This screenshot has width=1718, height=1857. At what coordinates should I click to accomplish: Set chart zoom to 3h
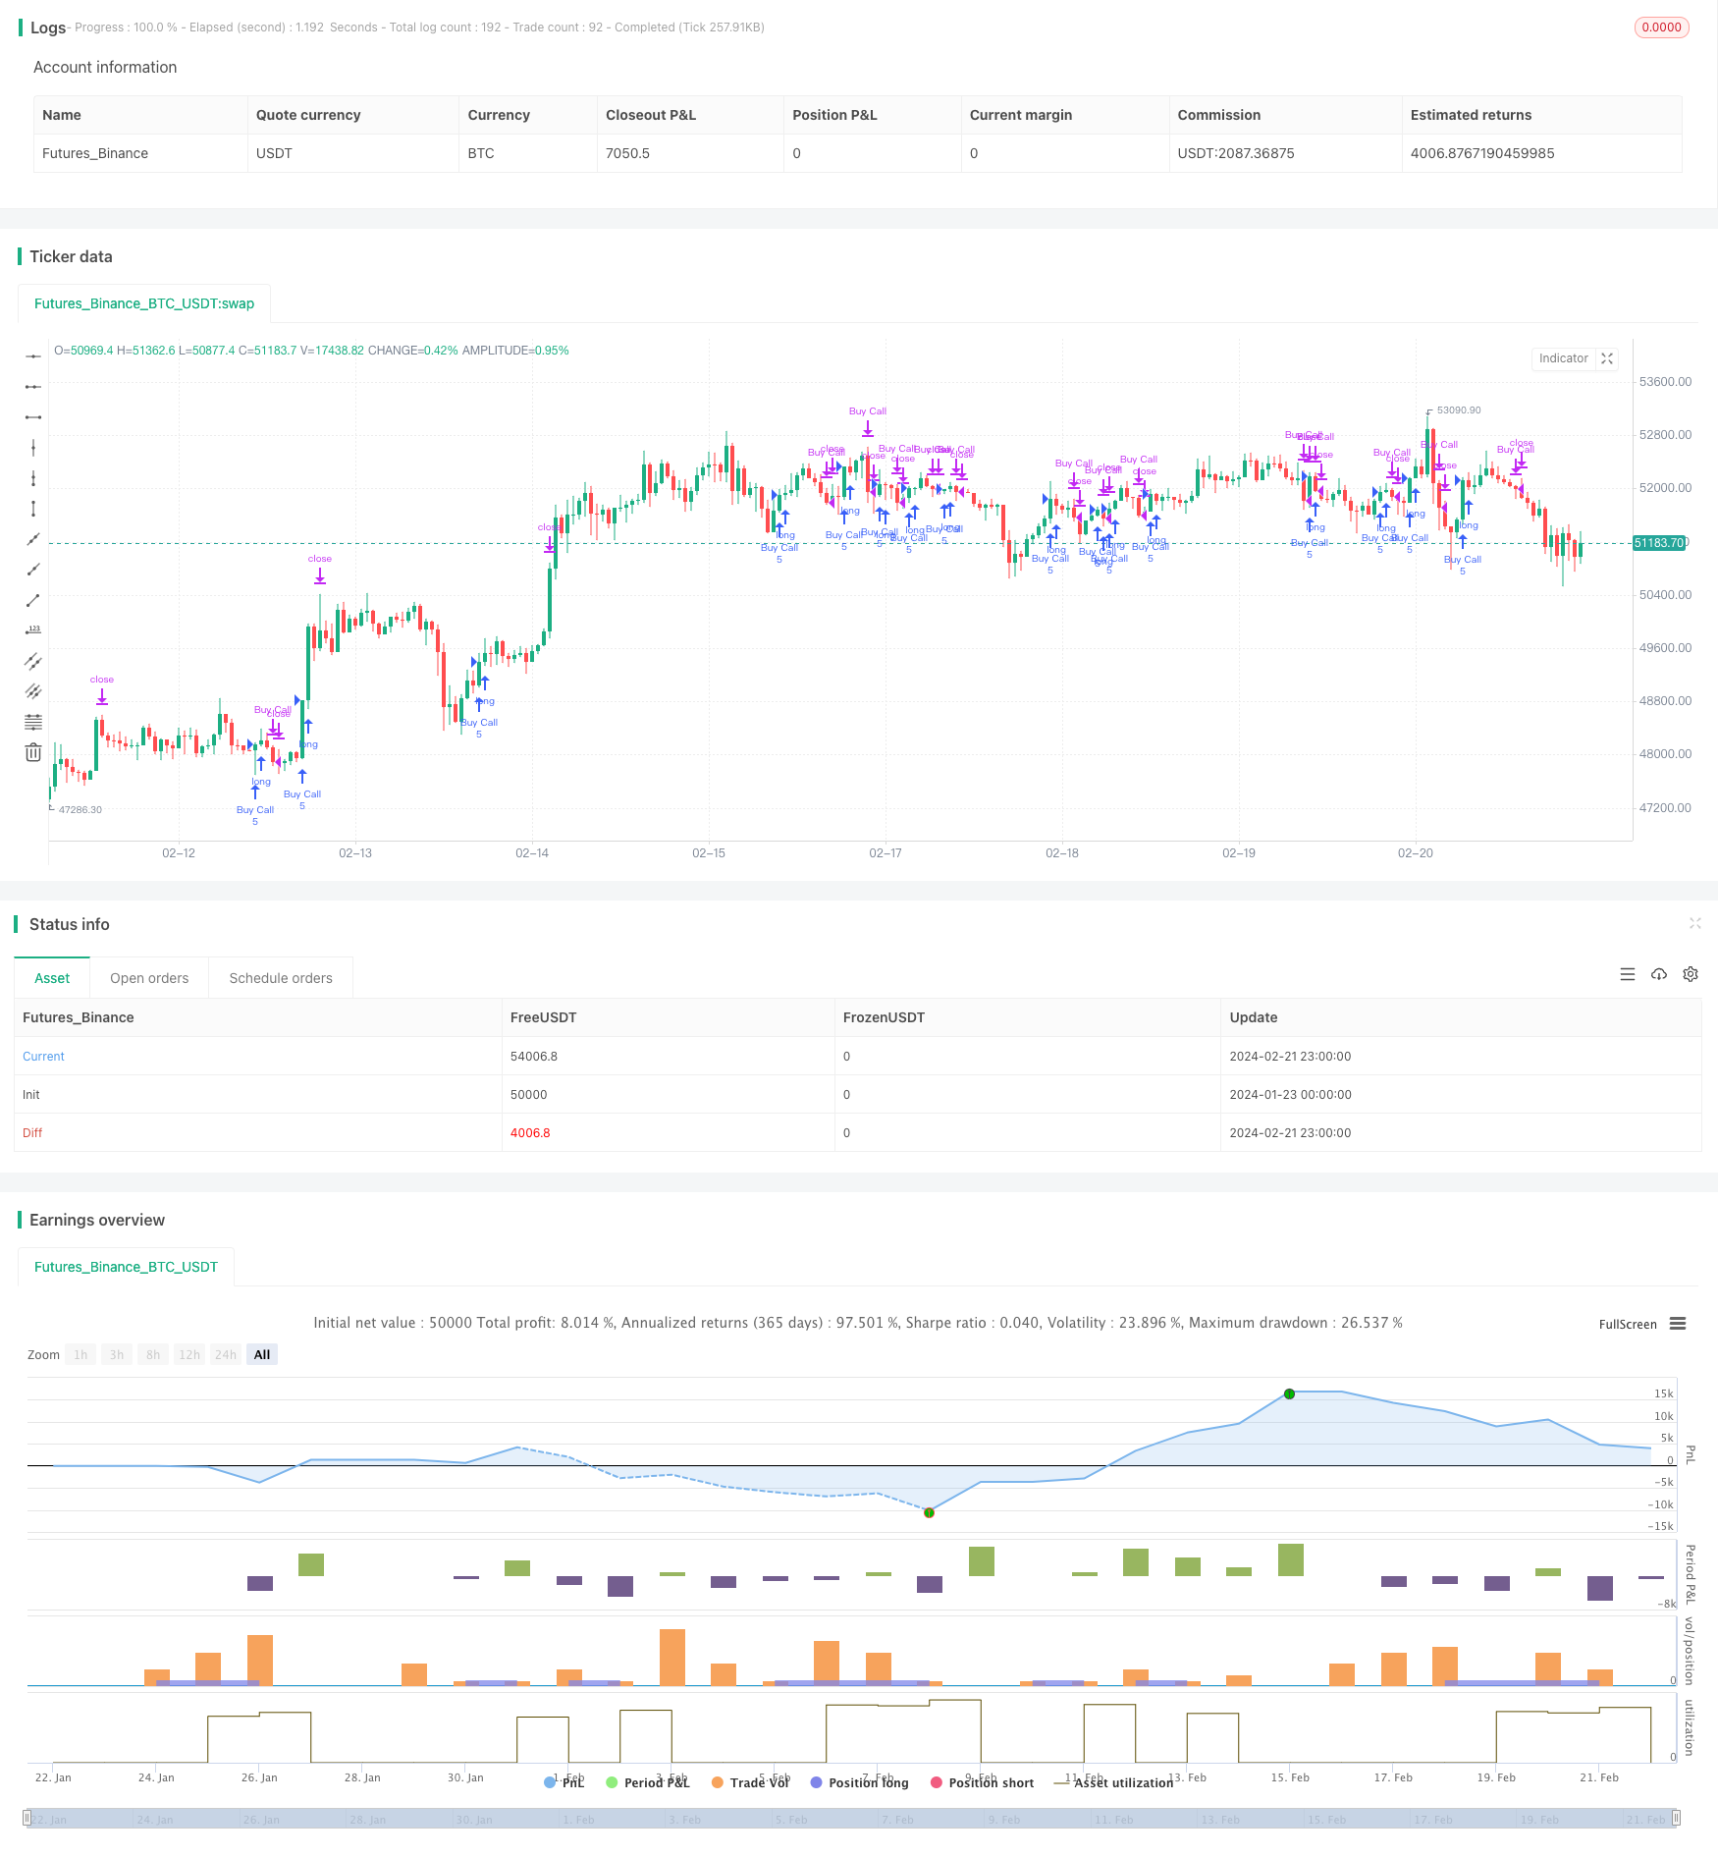(117, 1355)
